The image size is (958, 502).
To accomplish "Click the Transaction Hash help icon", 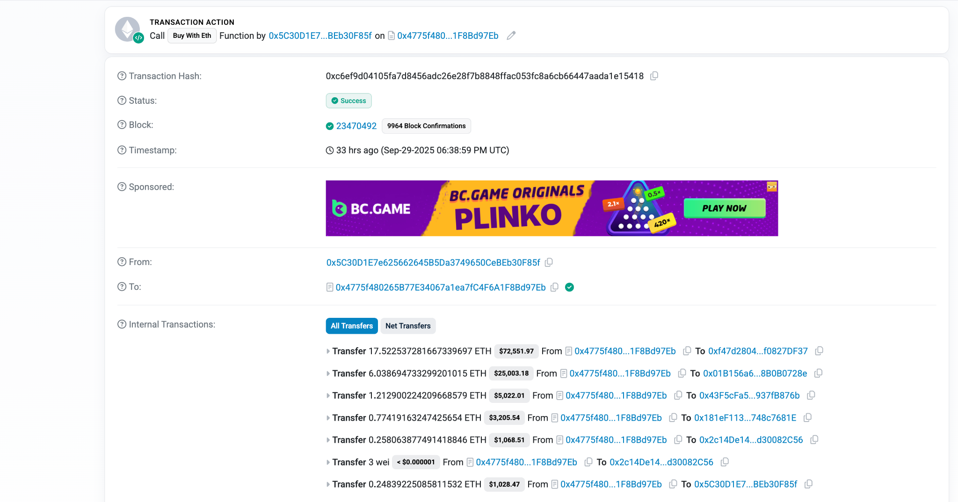I will click(122, 76).
